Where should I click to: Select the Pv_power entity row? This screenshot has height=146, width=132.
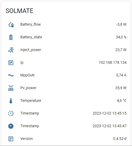click(66, 88)
